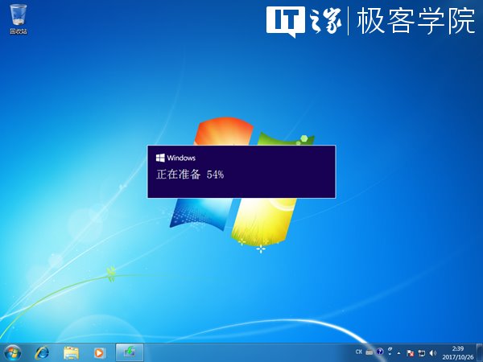This screenshot has width=483, height=362.
Task: Open the clock showing 2:39
Action: pos(458,353)
